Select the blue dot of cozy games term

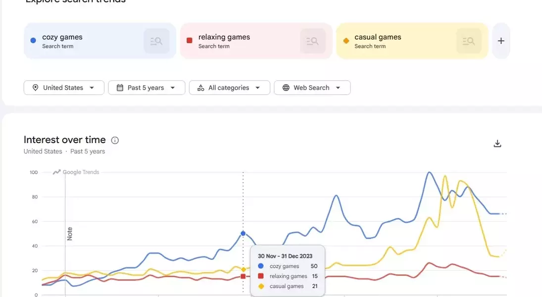(x=33, y=41)
